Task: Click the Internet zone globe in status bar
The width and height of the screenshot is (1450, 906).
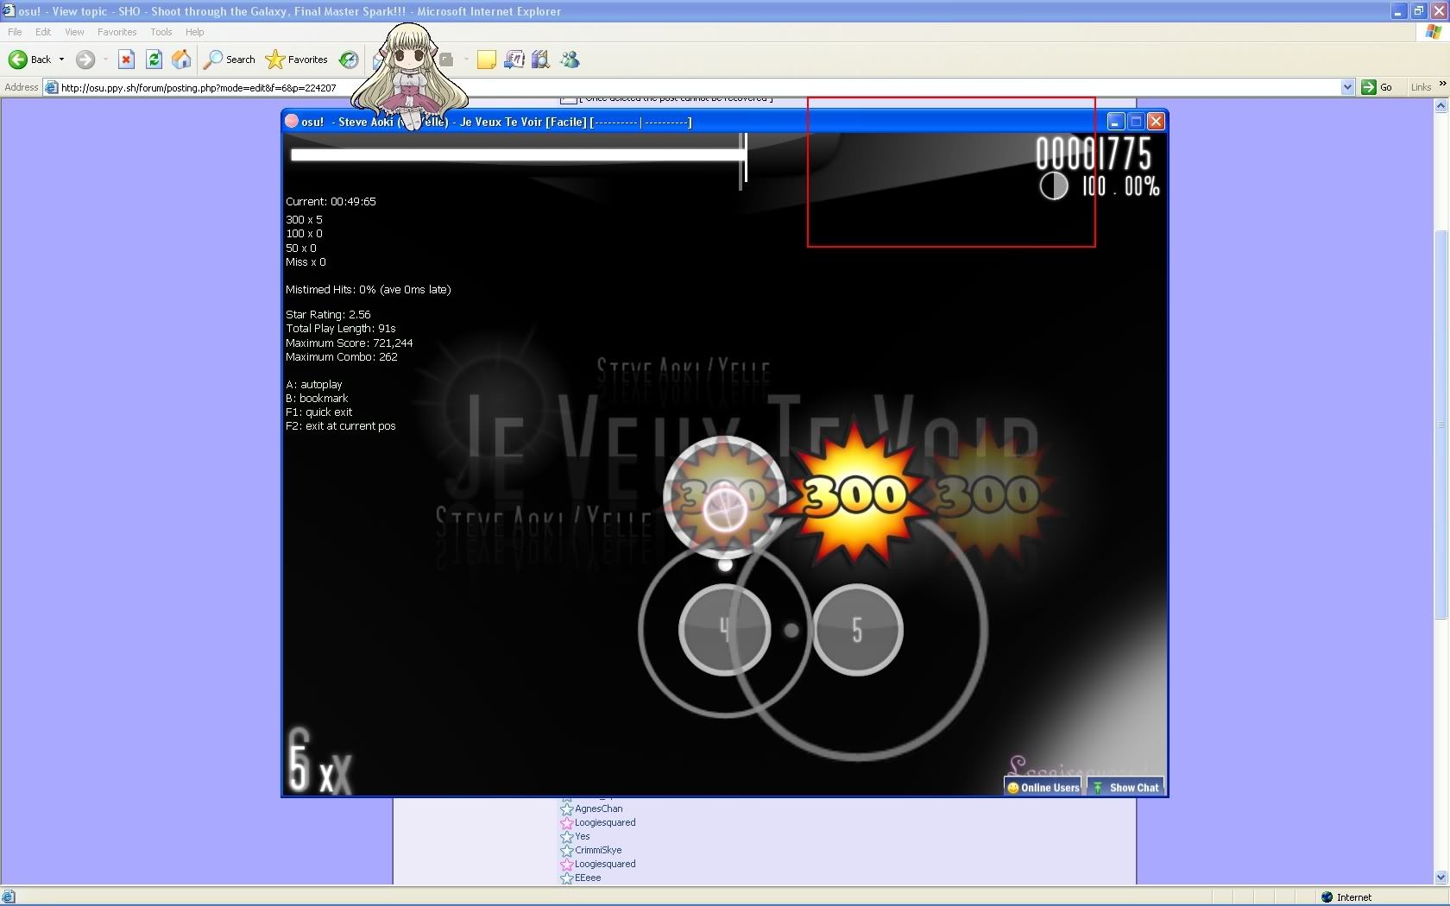Action: pyautogui.click(x=1327, y=897)
